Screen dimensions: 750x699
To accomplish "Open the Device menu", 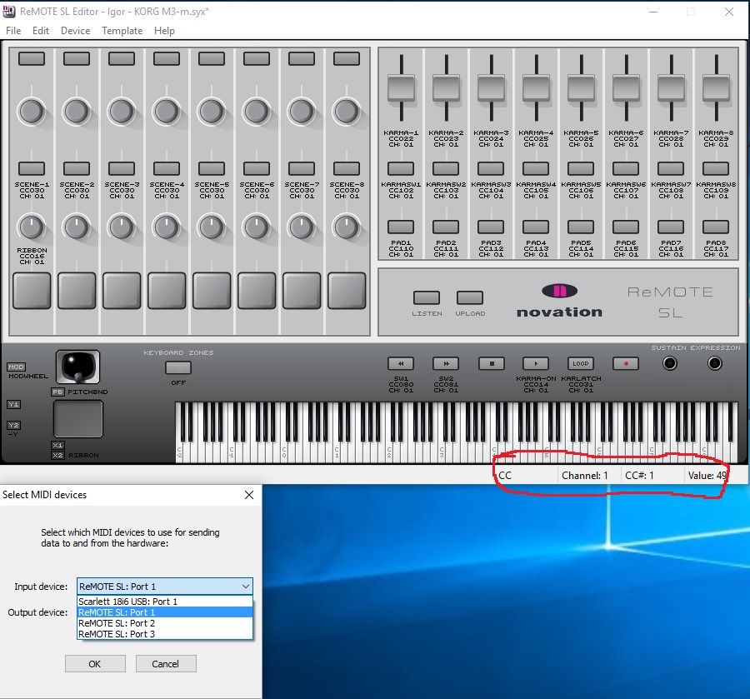I will [75, 31].
